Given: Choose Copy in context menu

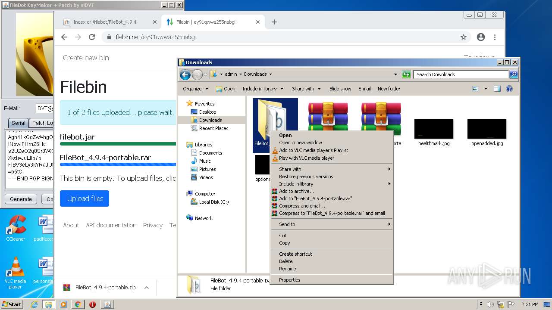Looking at the screenshot, I should point(332,243).
